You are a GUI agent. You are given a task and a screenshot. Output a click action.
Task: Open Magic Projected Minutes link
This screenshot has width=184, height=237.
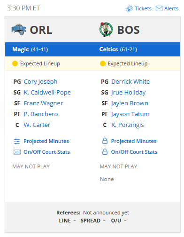pos(46,141)
